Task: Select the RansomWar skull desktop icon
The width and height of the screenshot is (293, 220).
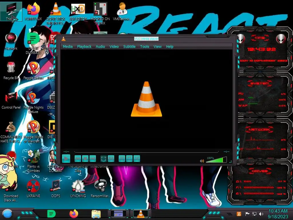Action: 100,188
